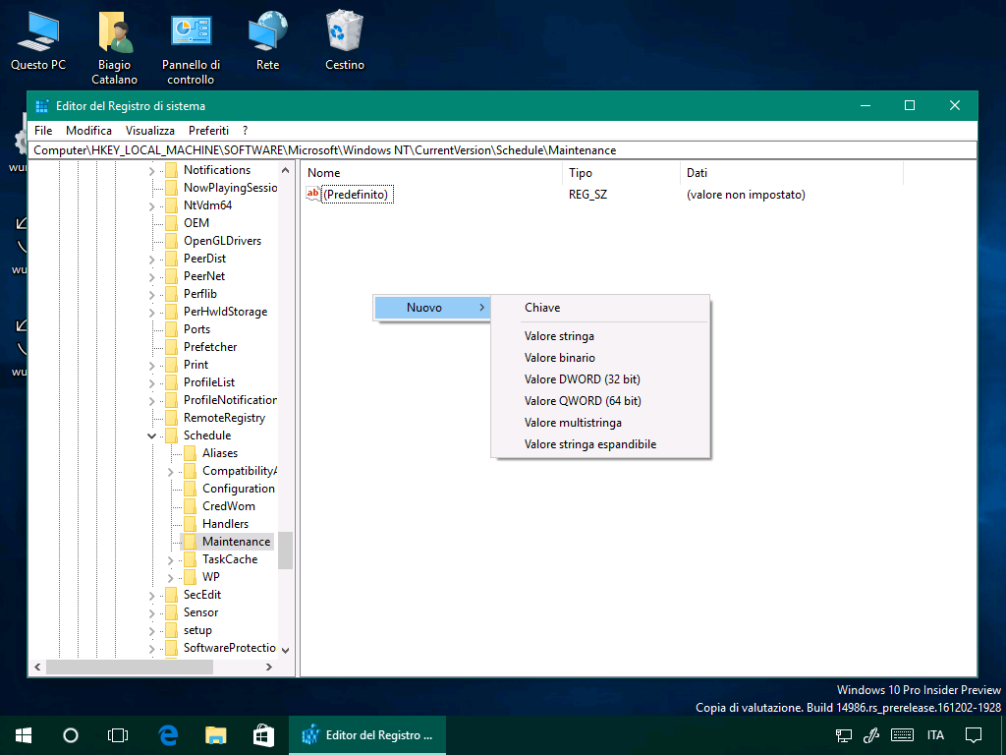This screenshot has height=755, width=1006.
Task: Click the Tipo column header
Action: (x=621, y=173)
